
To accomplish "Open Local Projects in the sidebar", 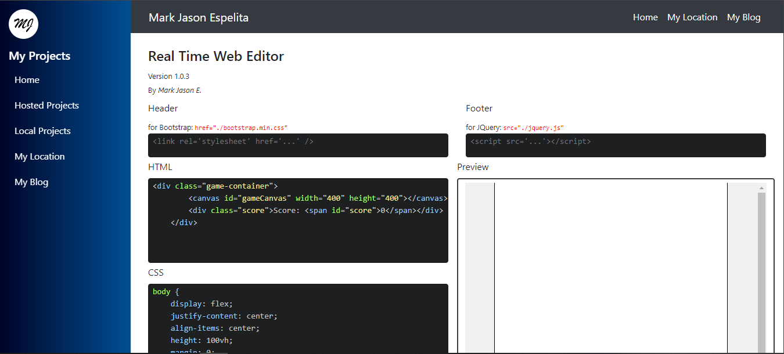I will click(42, 131).
